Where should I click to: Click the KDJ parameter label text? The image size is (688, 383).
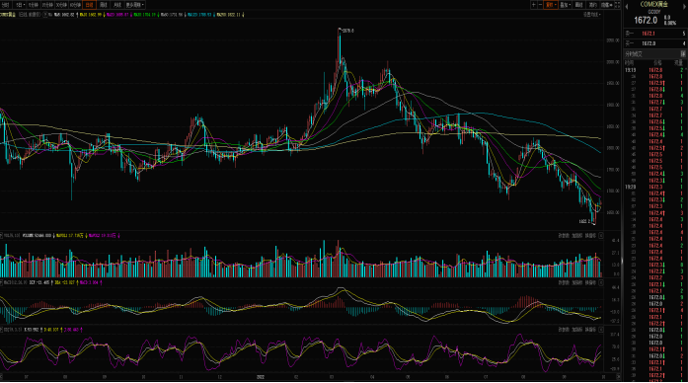point(12,329)
